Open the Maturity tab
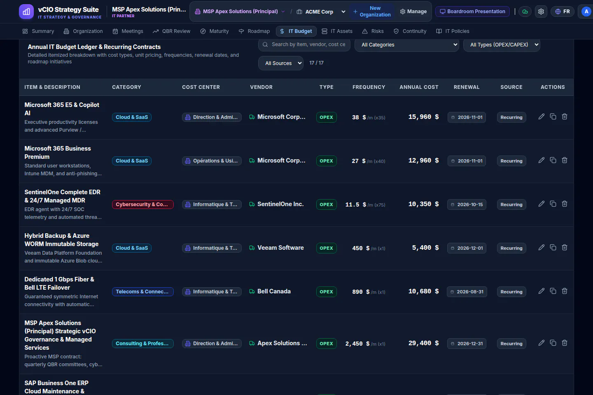This screenshot has height=395, width=593. point(215,31)
